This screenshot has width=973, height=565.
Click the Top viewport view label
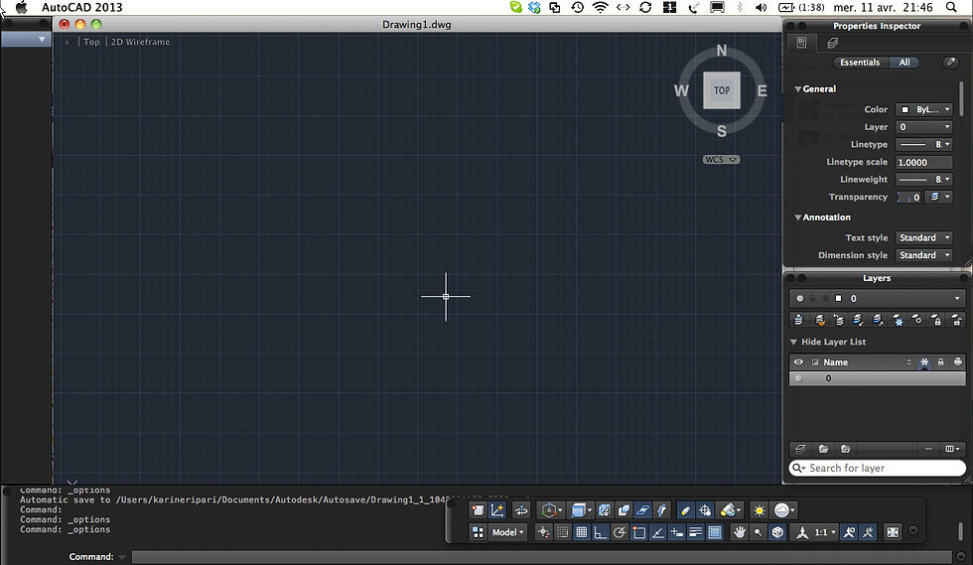(91, 42)
